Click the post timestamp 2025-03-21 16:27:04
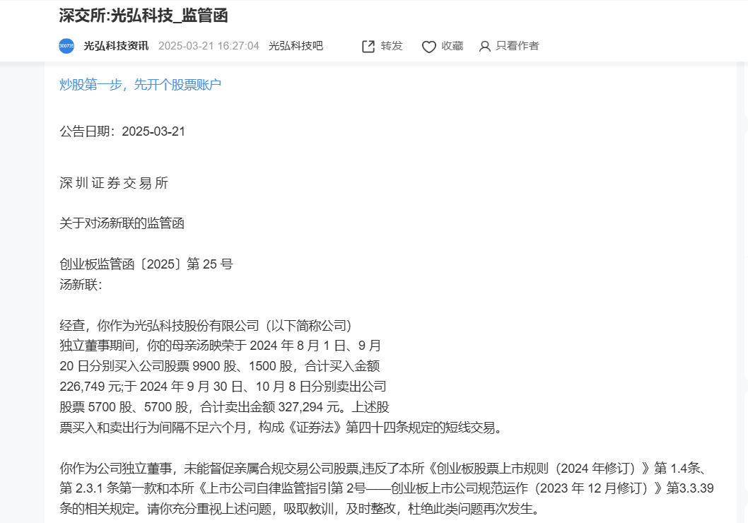This screenshot has height=523, width=748. [x=209, y=46]
